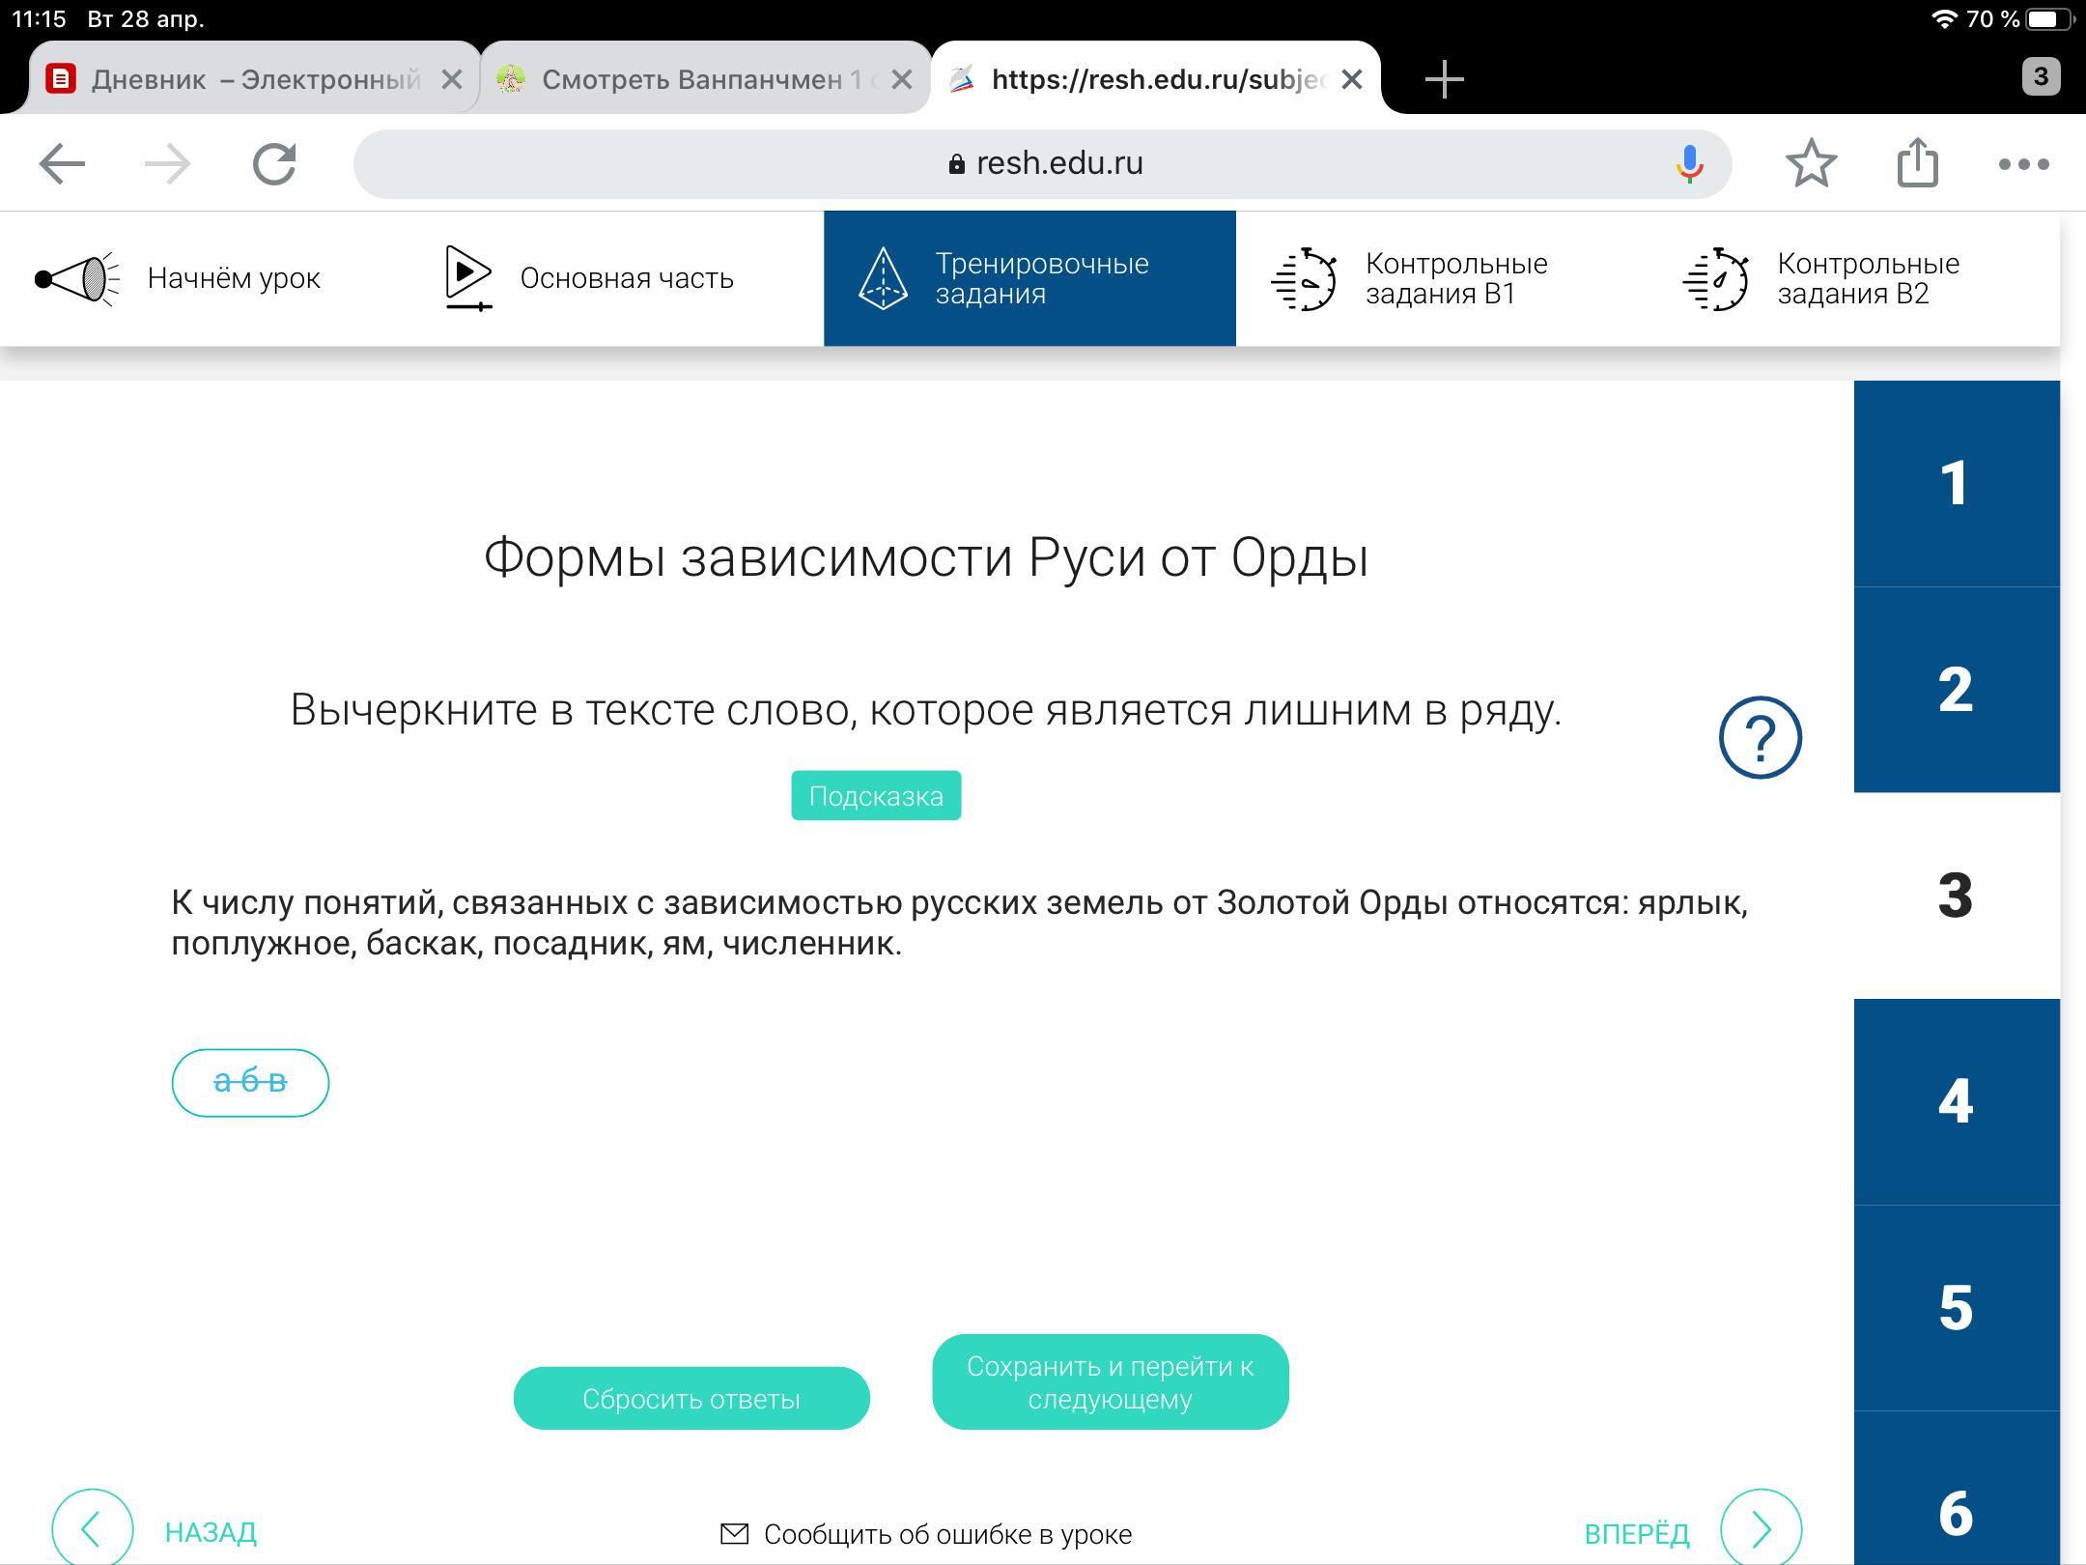The image size is (2086, 1565).
Task: Open new tab with plus icon
Action: [1444, 78]
